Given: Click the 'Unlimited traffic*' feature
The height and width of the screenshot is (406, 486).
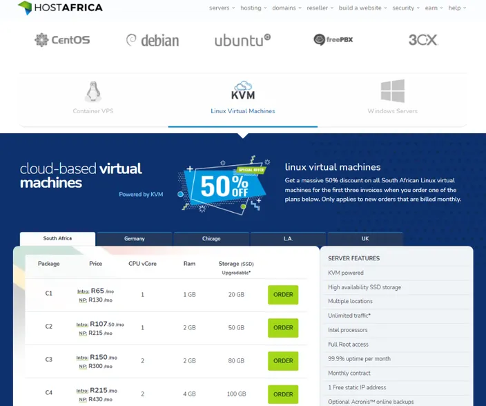Looking at the screenshot, I should point(349,316).
